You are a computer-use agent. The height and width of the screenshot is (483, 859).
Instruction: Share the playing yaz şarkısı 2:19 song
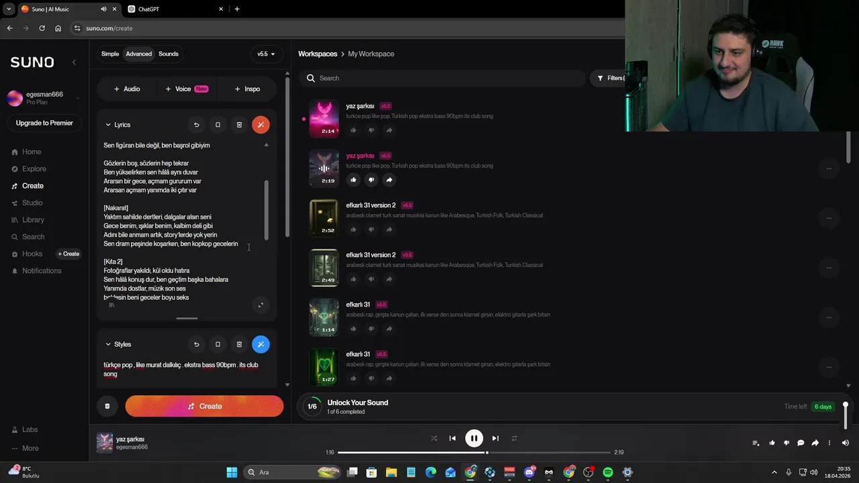[389, 180]
